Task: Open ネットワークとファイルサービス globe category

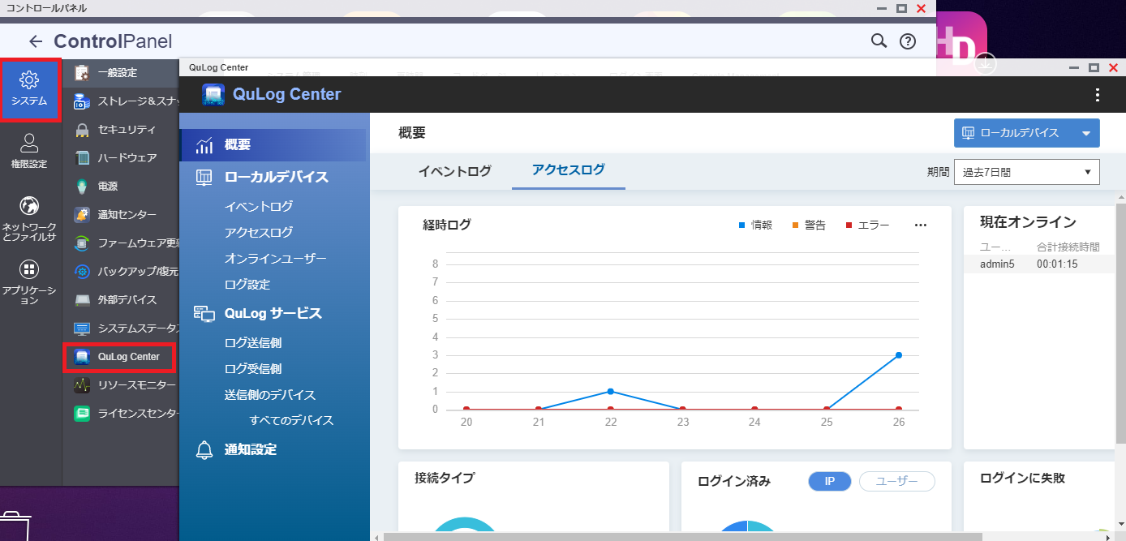Action: tap(29, 218)
